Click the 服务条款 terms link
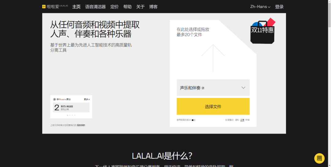The height and width of the screenshot is (167, 331). click(x=81, y=125)
